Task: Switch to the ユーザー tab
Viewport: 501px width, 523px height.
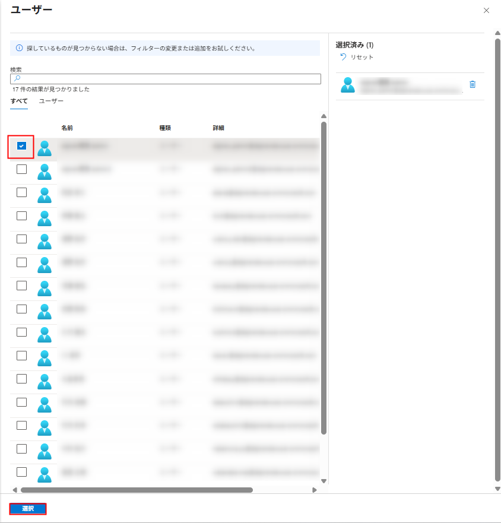Action: pos(51,101)
